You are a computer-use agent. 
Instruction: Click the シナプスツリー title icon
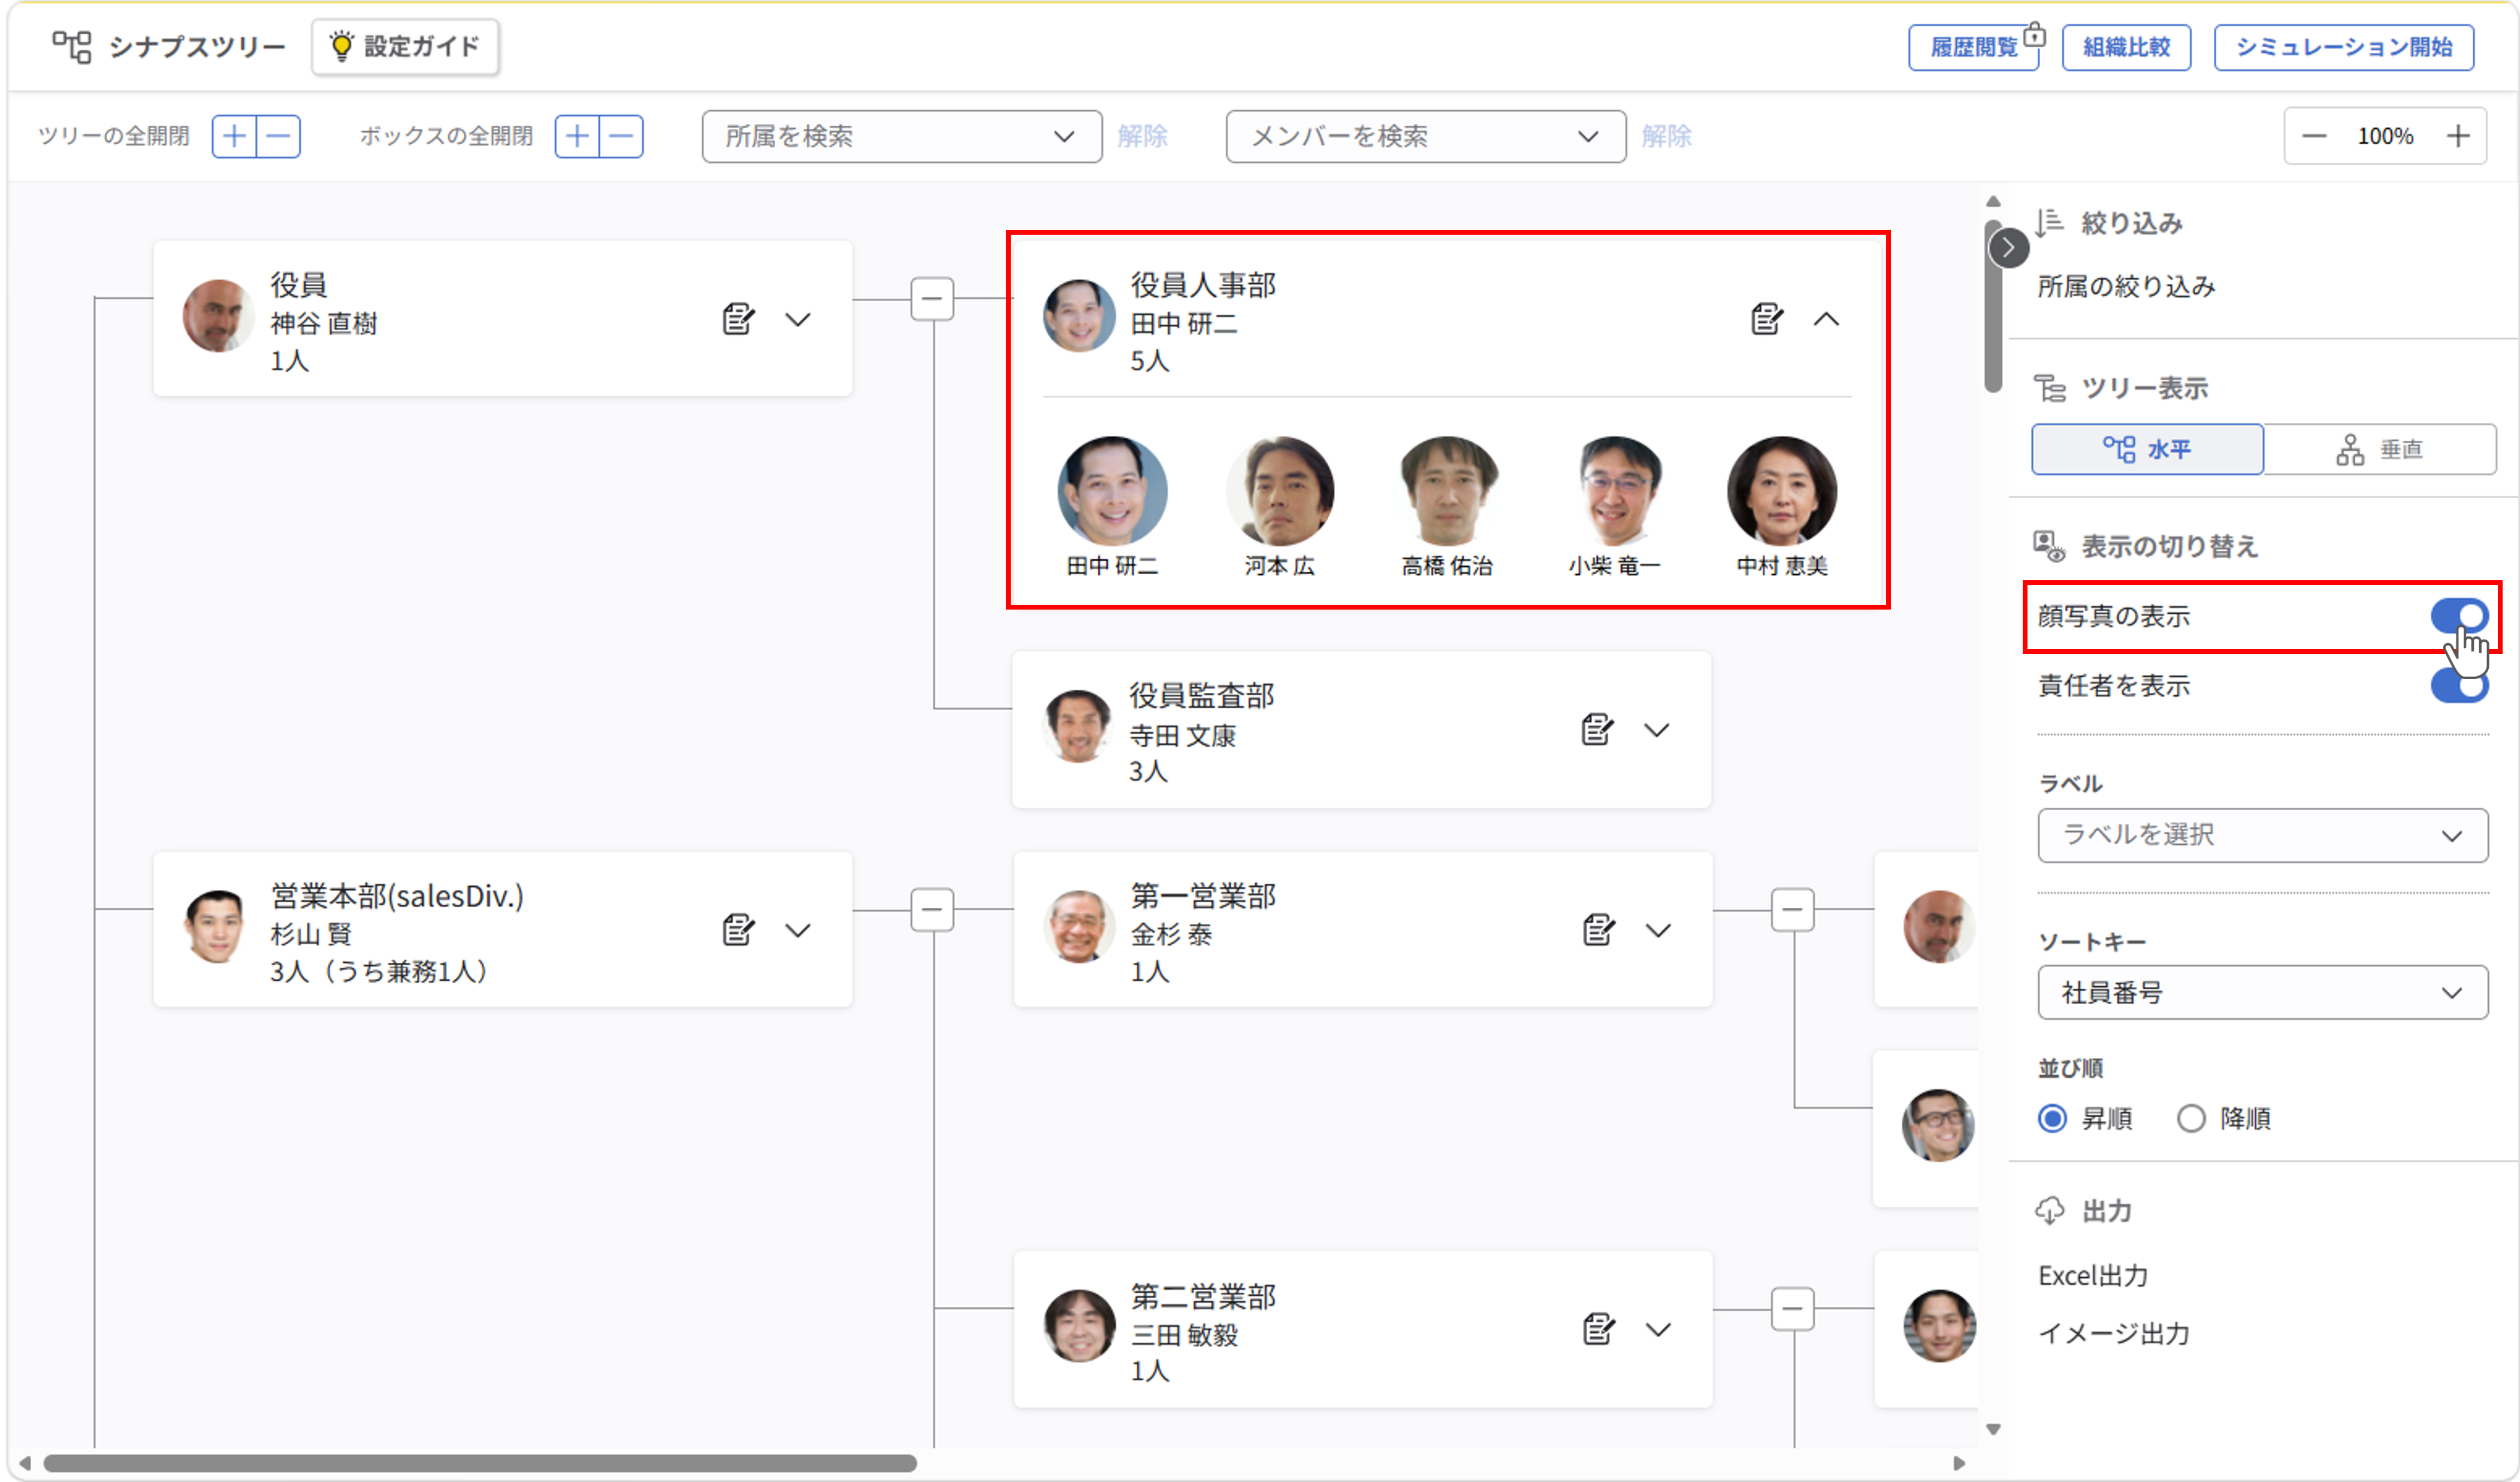coord(72,47)
